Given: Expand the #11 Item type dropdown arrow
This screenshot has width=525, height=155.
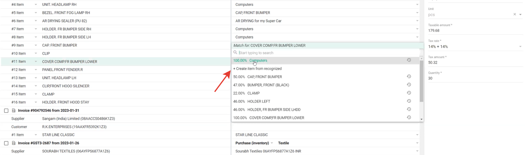Looking at the screenshot, I should coord(36,62).
